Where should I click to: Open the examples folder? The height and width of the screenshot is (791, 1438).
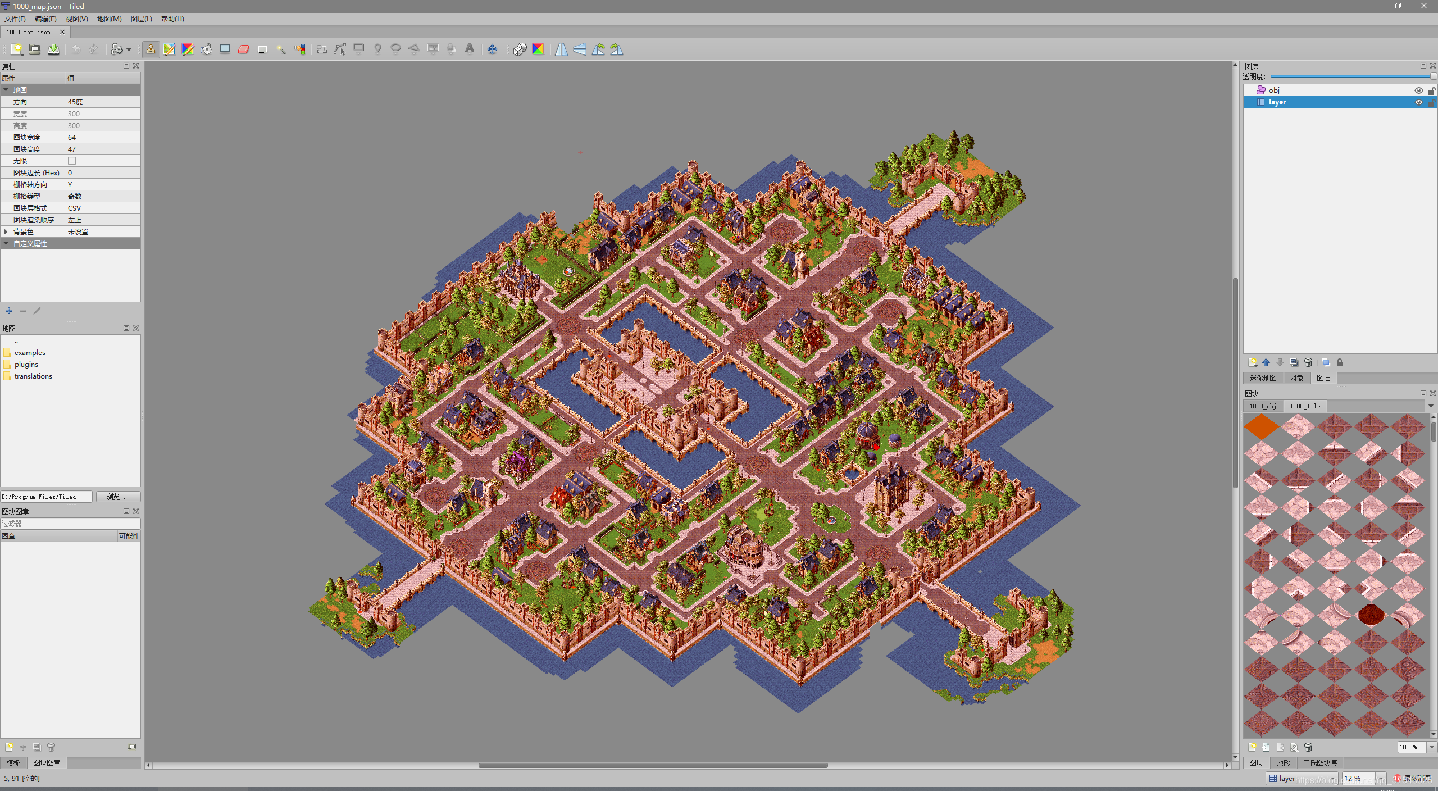click(x=30, y=353)
